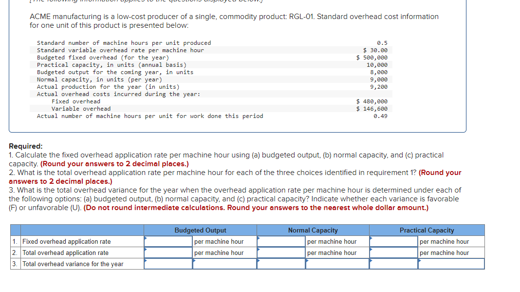Click 'Normal capacity, in units (per year)' row

coord(211,79)
